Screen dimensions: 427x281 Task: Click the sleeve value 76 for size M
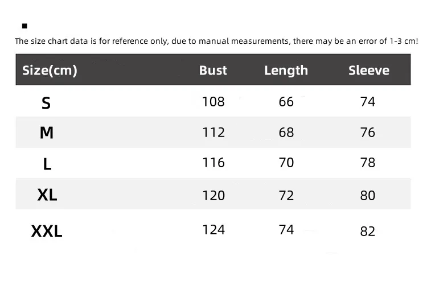tap(368, 133)
